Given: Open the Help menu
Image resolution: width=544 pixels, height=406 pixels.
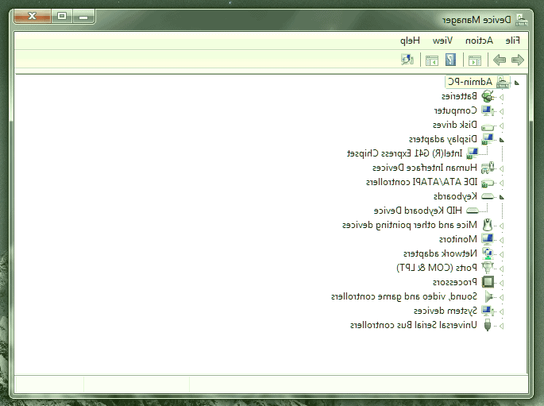Looking at the screenshot, I should pyautogui.click(x=410, y=41).
